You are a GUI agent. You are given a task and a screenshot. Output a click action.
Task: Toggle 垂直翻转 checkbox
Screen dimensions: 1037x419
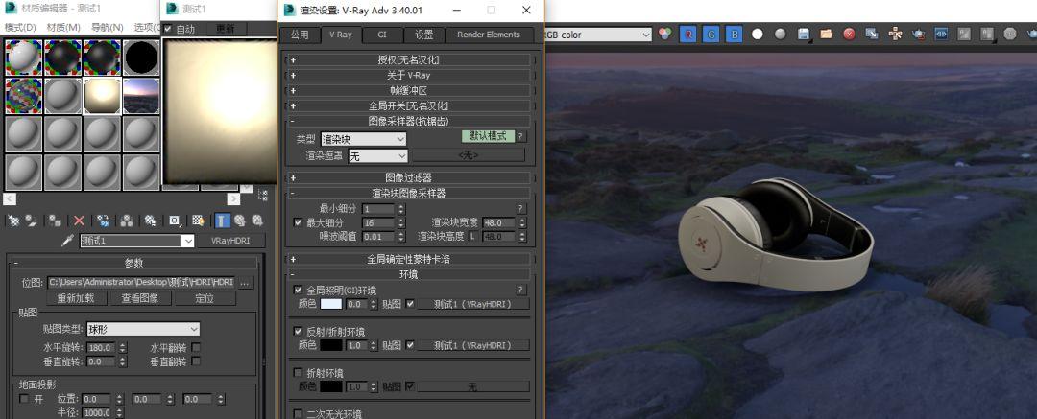[x=196, y=361]
